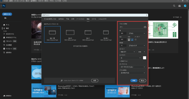Click the resolution 72 field

point(123,46)
